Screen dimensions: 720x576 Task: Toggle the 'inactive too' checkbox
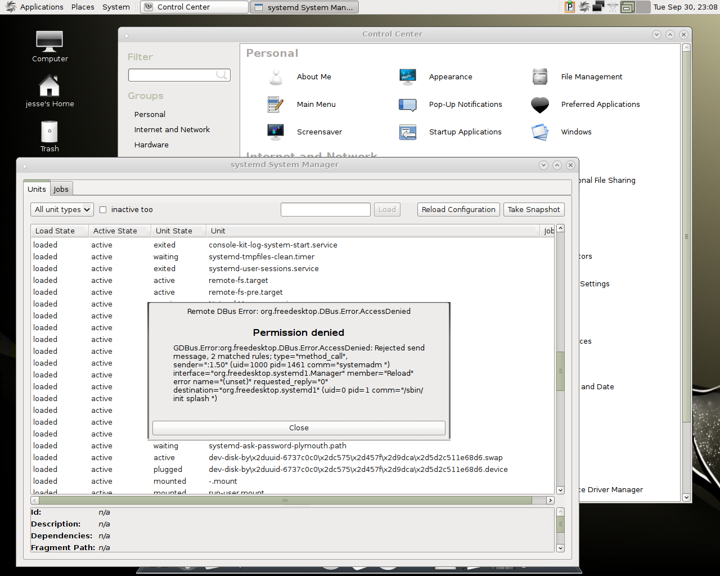point(103,210)
